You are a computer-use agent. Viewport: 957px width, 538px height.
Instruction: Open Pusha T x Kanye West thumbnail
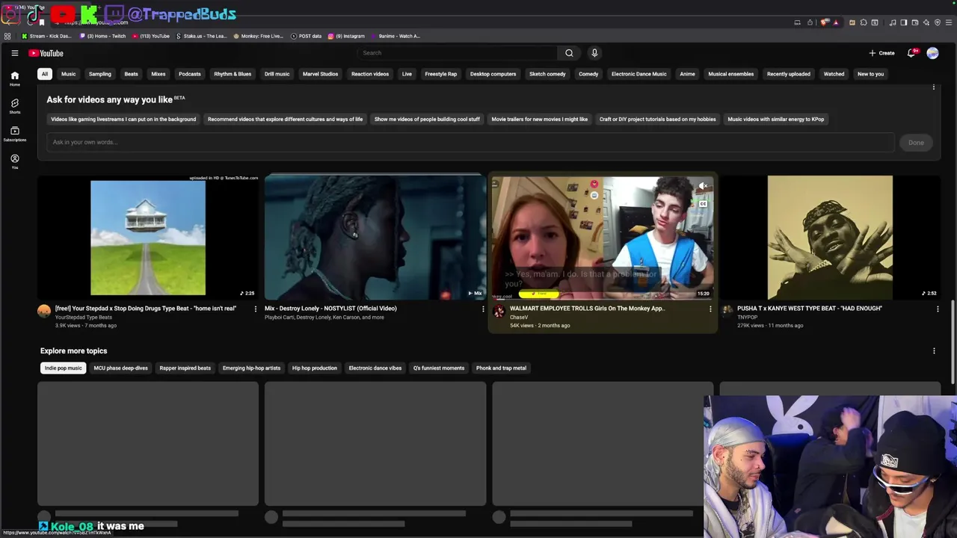point(830,238)
